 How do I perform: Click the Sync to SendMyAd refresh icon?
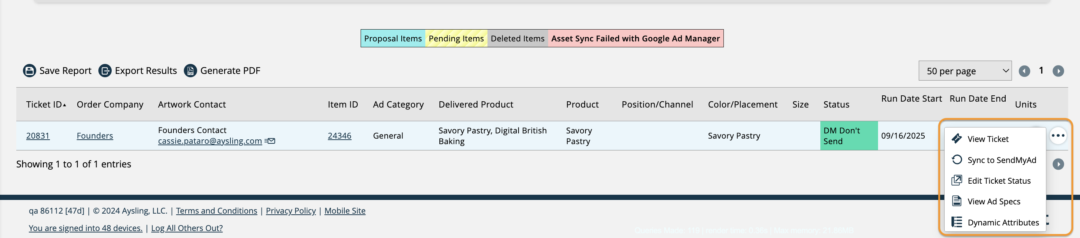(x=957, y=160)
